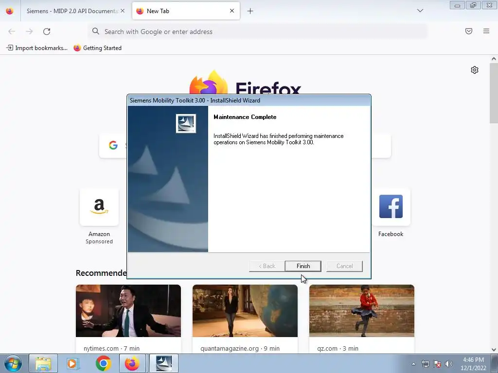Screen dimensions: 498x373
Task: Open Google Chrome from taskbar
Action: [103, 363]
